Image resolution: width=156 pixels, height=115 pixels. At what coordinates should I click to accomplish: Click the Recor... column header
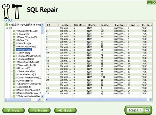click(93, 25)
